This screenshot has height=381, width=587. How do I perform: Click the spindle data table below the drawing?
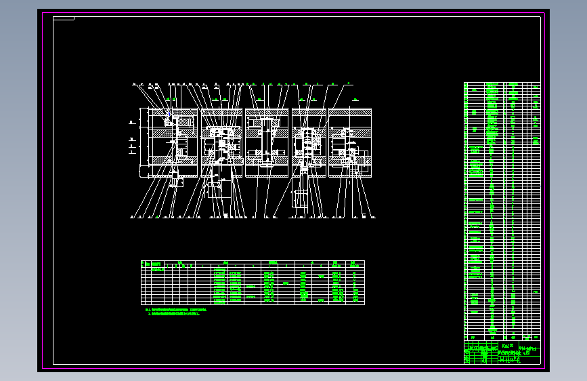(x=253, y=283)
